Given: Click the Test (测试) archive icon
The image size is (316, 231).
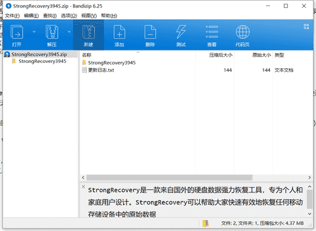Looking at the screenshot, I should click(x=181, y=32).
